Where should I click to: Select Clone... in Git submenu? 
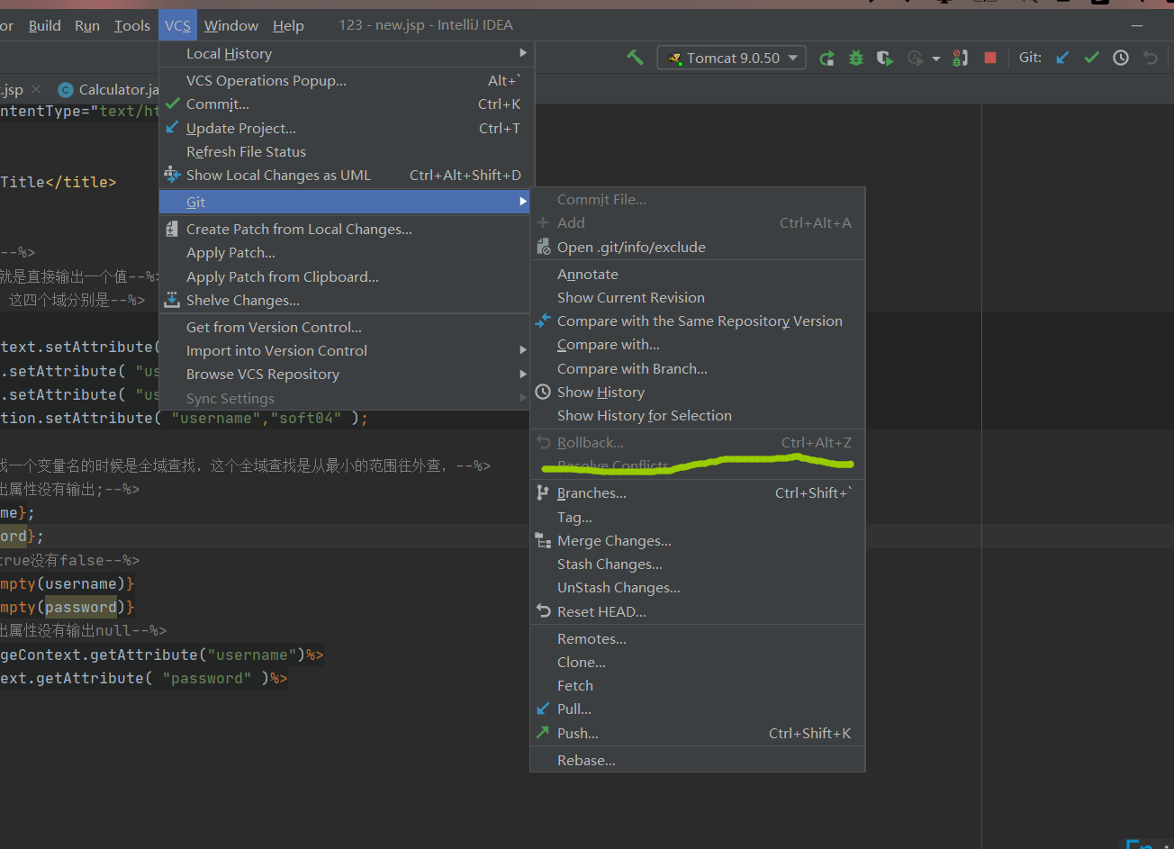(x=698, y=662)
